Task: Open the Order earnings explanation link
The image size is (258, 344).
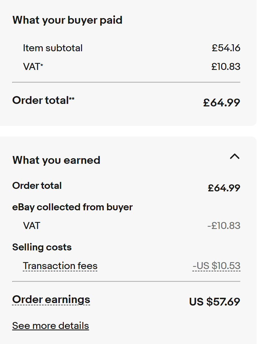Action: coord(51,299)
